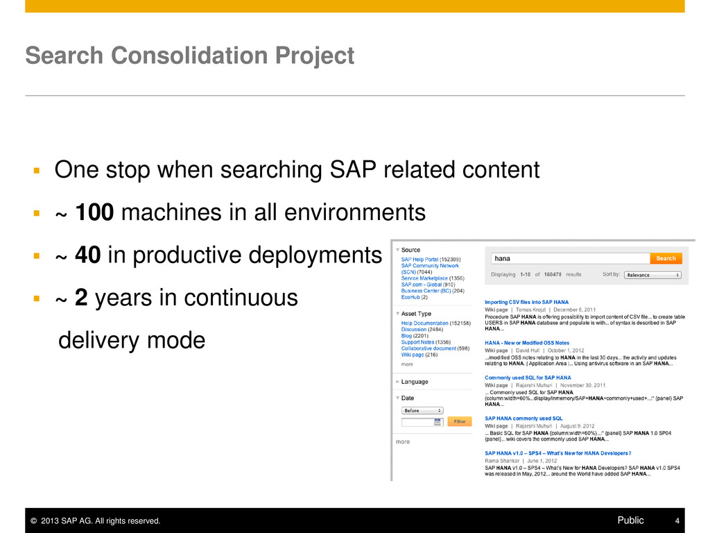The width and height of the screenshot is (710, 533).
Task: Click author name 'Rama Shankar'
Action: tap(502, 461)
